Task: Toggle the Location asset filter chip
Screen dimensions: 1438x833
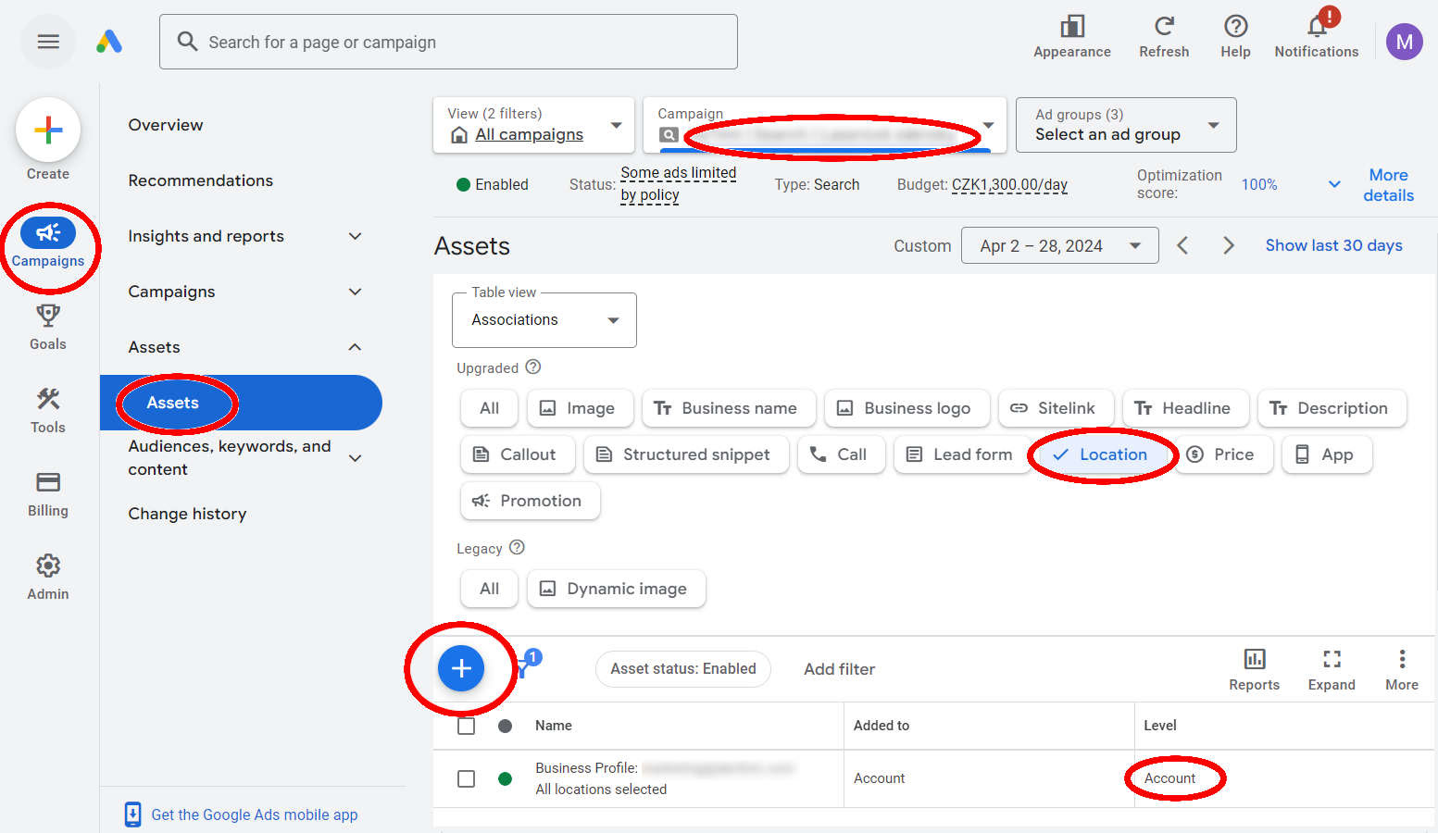Action: click(x=1100, y=454)
